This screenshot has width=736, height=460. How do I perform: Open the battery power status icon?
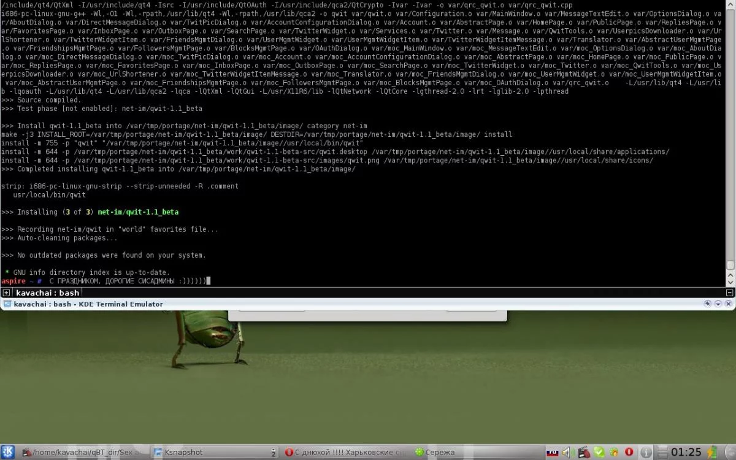pos(711,453)
